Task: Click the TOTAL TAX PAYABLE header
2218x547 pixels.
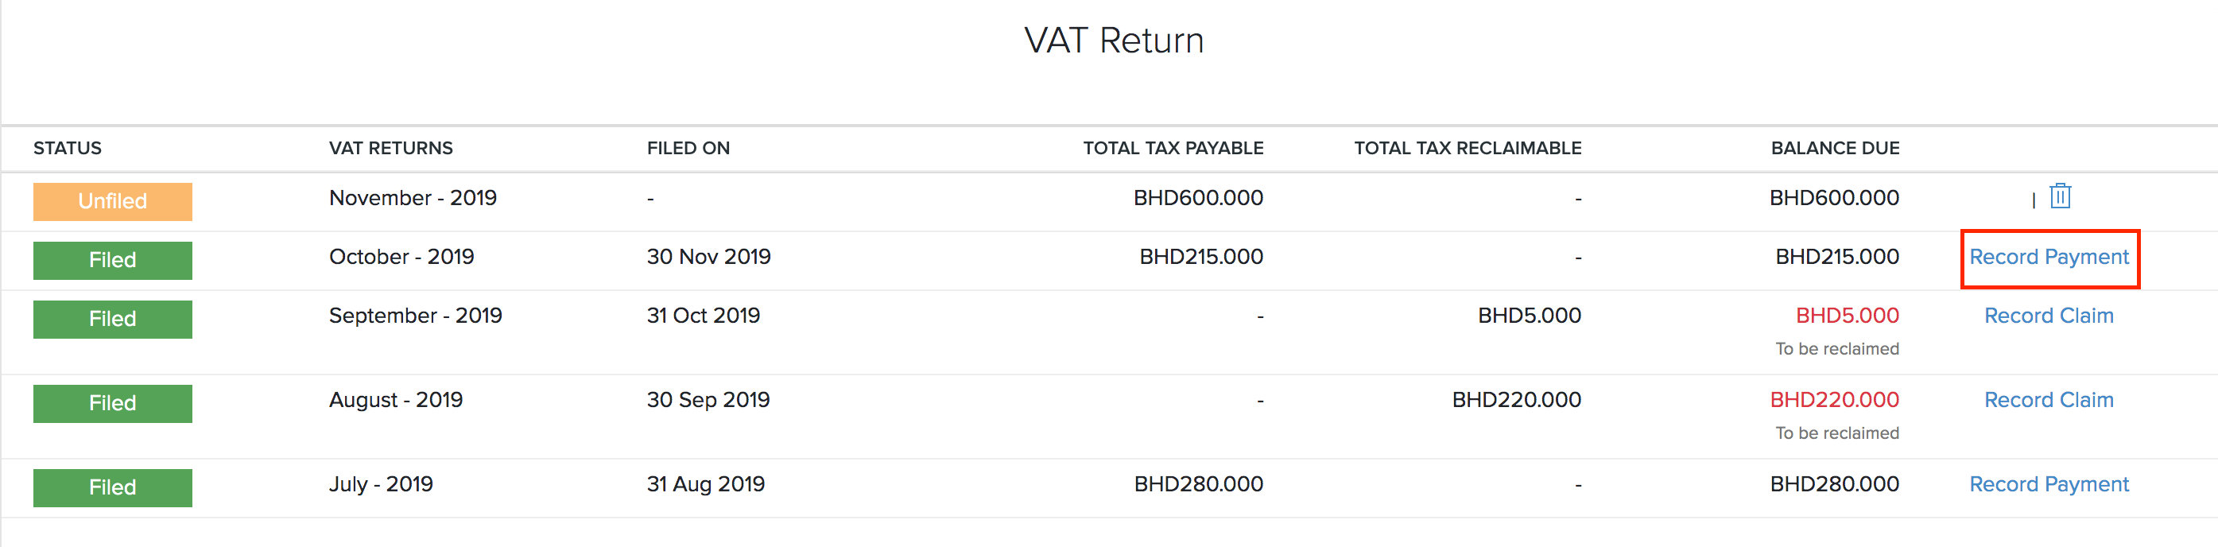Action: click(1173, 147)
